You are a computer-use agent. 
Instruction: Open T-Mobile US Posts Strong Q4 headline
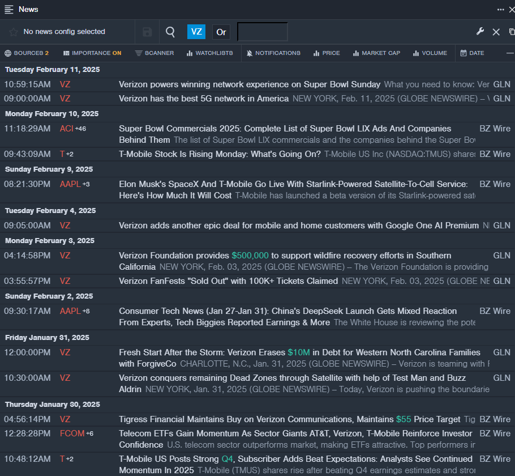click(x=295, y=465)
